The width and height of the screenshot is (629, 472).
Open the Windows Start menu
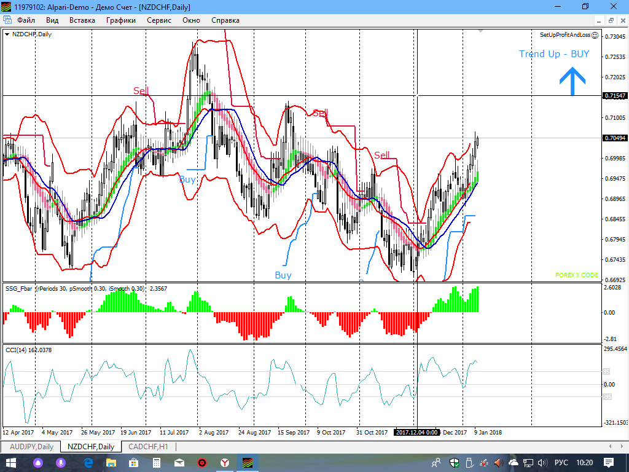pos(10,463)
